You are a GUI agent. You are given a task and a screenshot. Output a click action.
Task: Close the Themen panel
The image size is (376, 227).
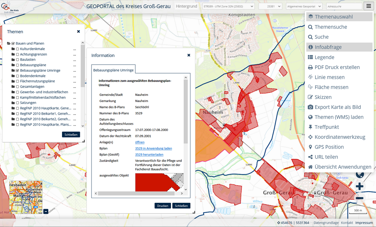(78, 32)
